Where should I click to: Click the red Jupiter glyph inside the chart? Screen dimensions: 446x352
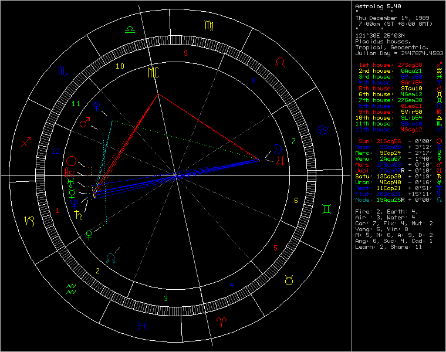(281, 160)
